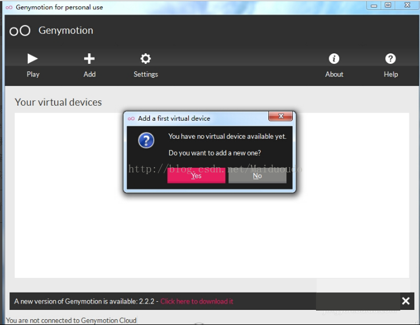
Task: Maximize the Genymotion window
Action: 388,5
